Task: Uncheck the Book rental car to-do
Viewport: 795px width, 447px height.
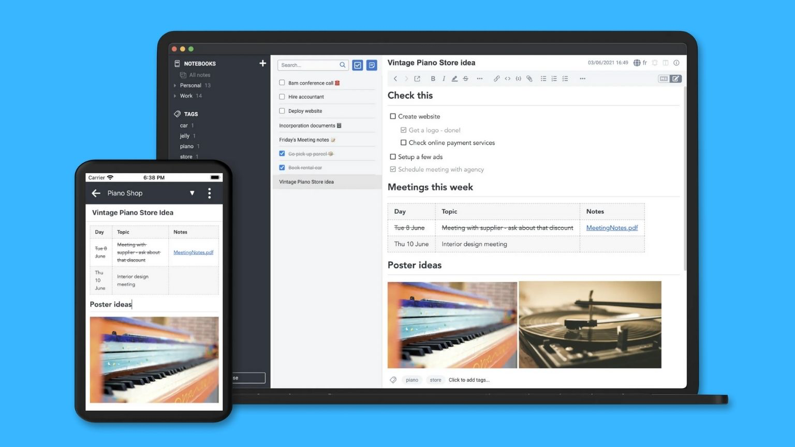Action: [282, 167]
